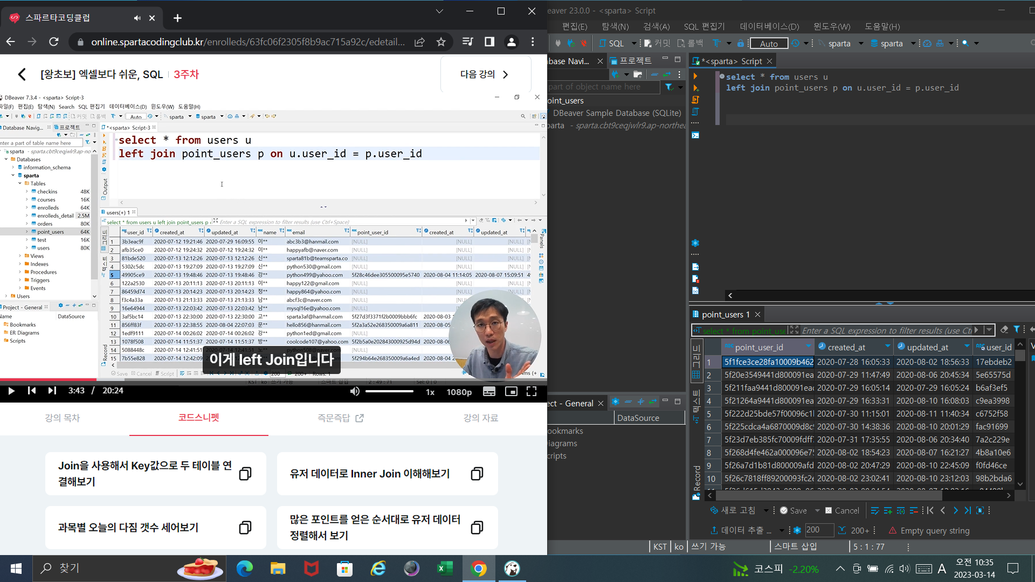Open transaction log history icon

(796, 43)
